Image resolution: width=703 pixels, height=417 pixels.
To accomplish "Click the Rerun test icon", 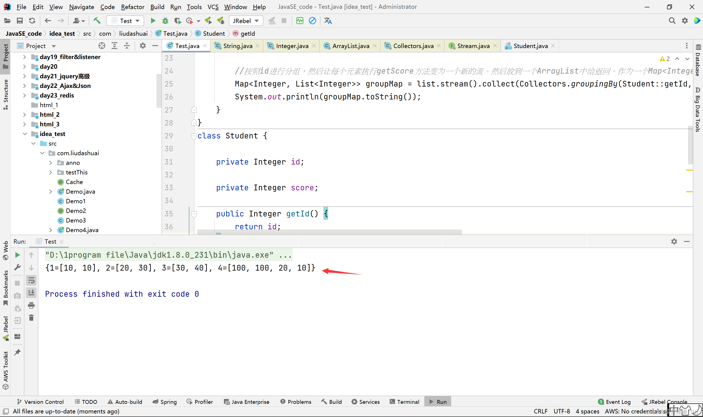I will tap(17, 255).
